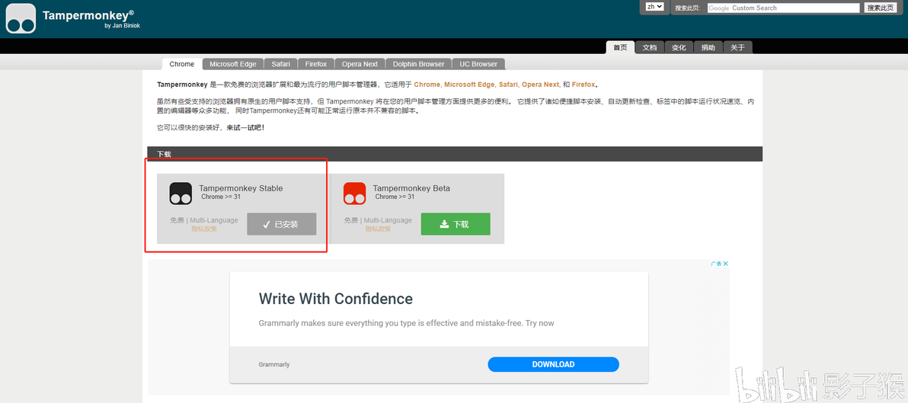Open 隐私政策 link under Tampermonkey Stable

(x=204, y=229)
